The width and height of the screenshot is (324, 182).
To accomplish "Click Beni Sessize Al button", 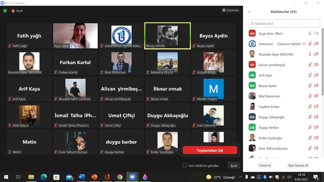I will 298,165.
